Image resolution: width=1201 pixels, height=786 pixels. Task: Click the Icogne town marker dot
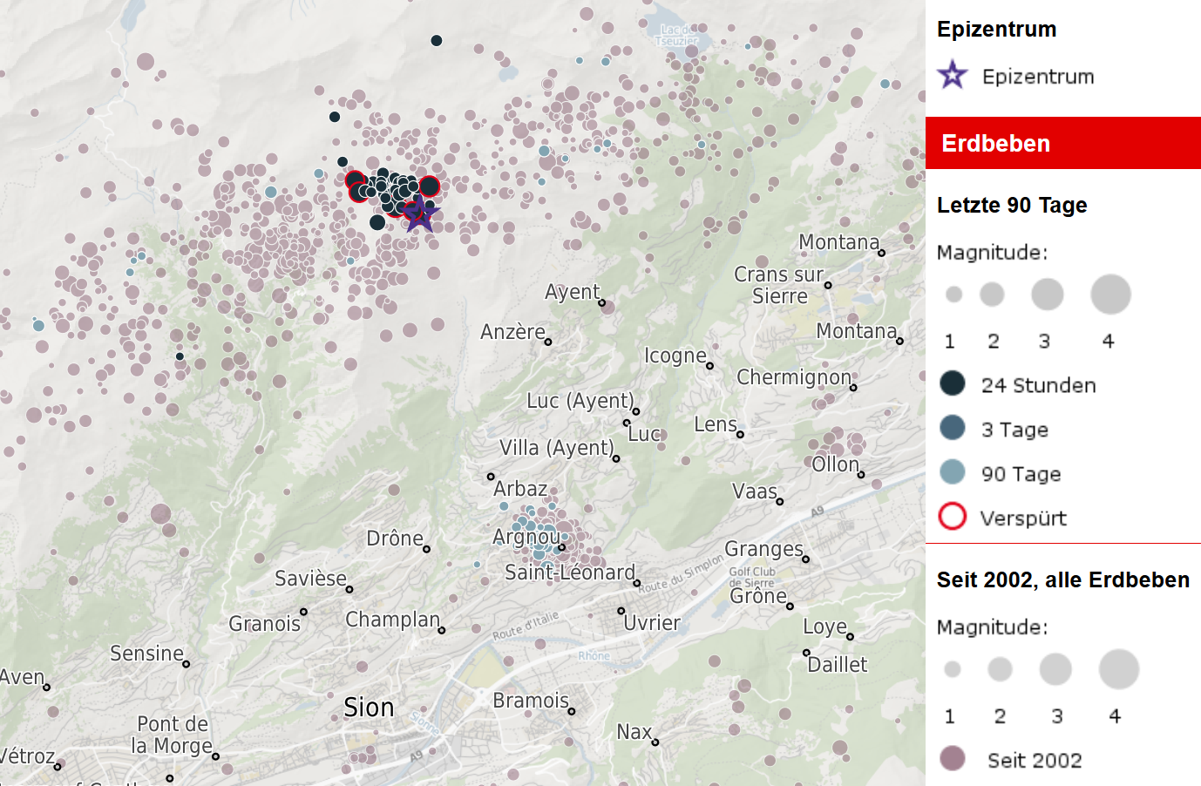coord(709,366)
